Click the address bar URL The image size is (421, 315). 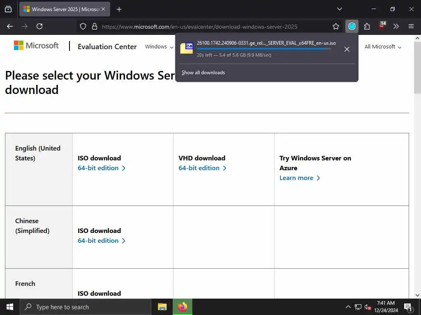[199, 27]
